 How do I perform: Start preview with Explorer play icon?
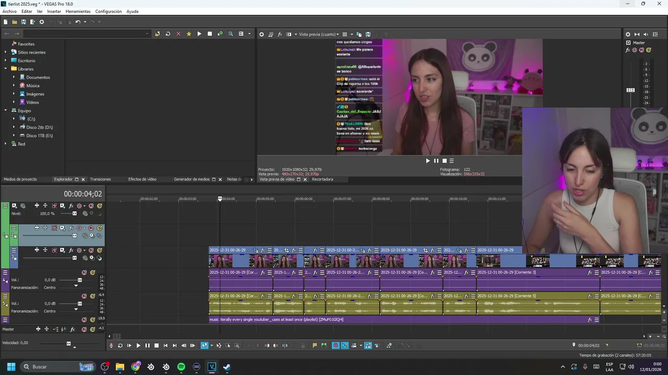click(199, 34)
